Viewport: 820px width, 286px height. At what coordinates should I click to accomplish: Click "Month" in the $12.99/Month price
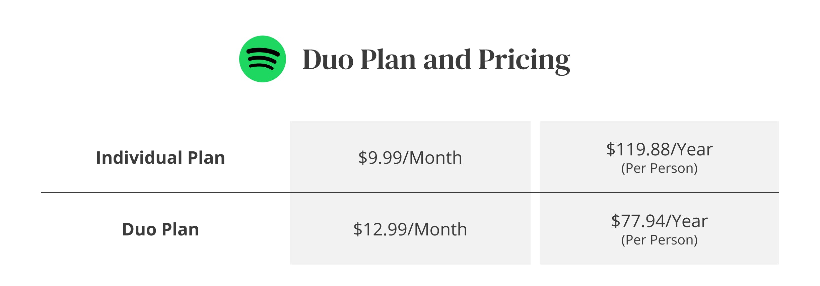(x=441, y=229)
